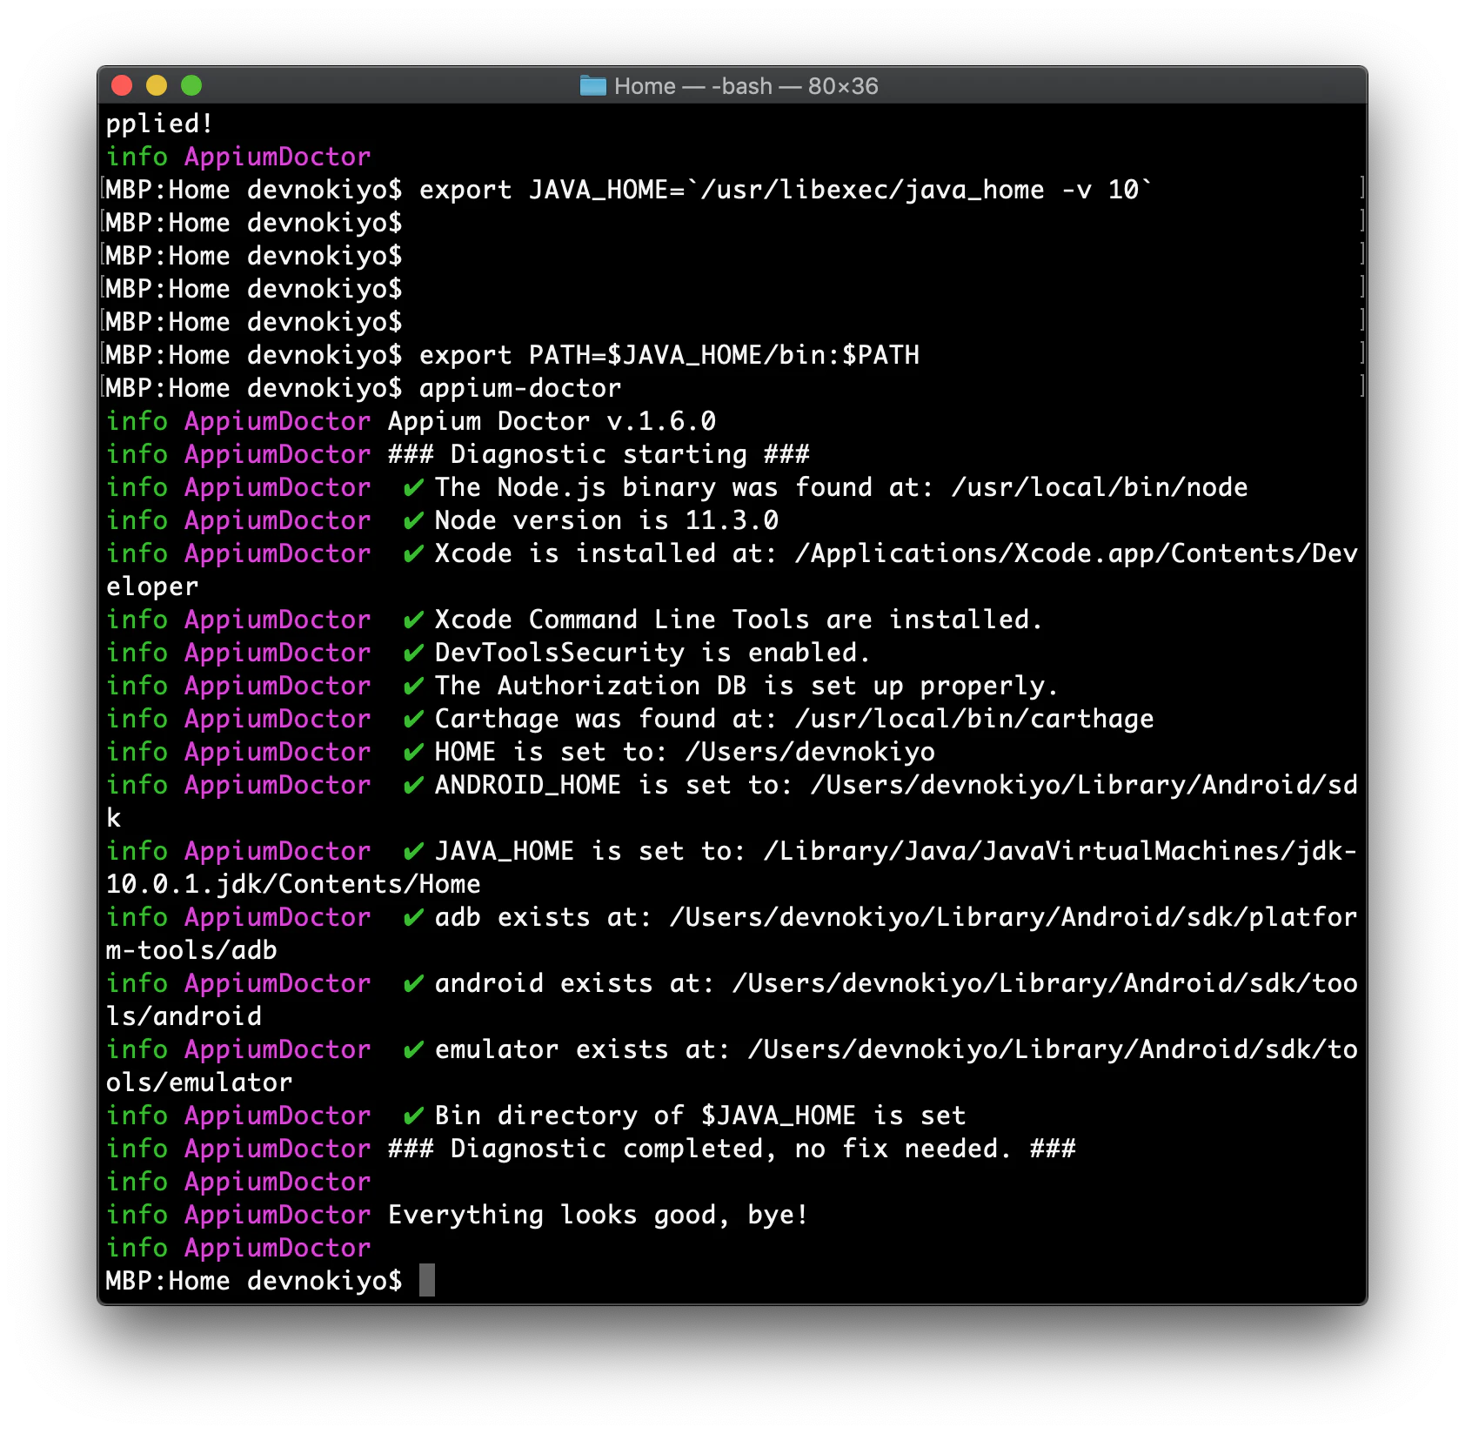Click the 'export JAVA_HOME=' command line

(x=785, y=190)
